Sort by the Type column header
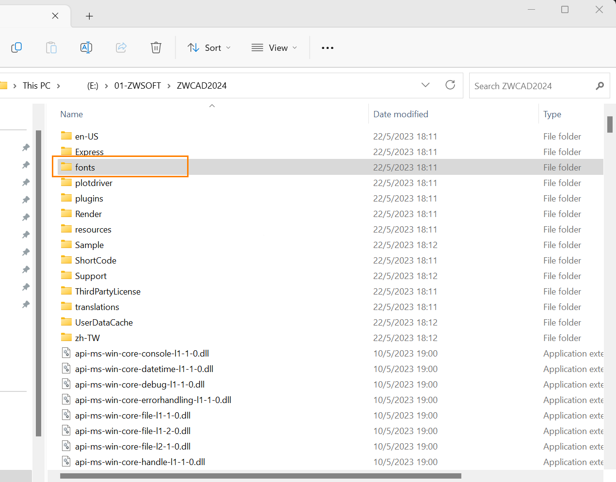Viewport: 616px width, 482px height. [552, 114]
